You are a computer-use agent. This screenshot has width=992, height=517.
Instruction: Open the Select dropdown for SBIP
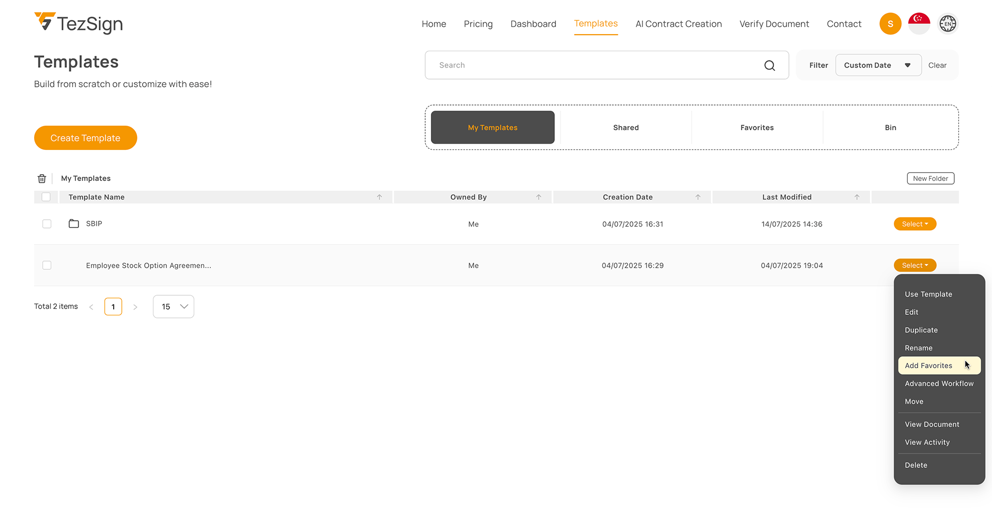pos(915,224)
